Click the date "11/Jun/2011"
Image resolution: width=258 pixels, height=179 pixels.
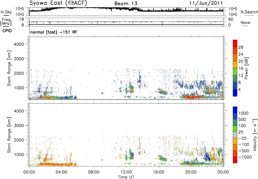(206, 3)
